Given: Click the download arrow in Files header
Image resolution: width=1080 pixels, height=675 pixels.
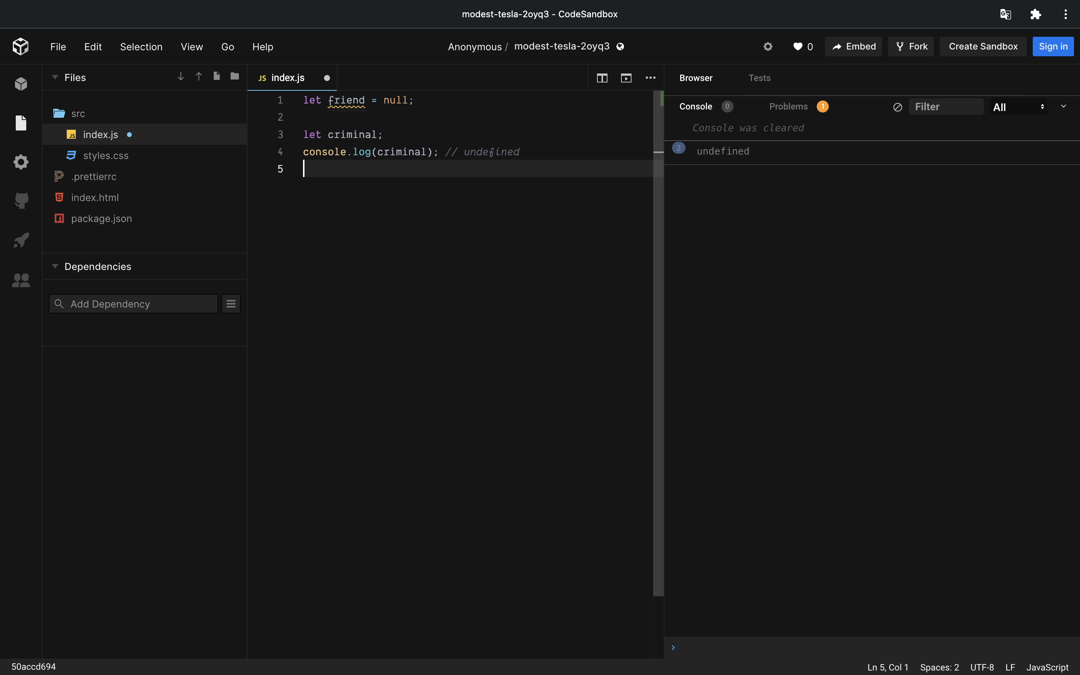Looking at the screenshot, I should click(x=181, y=77).
